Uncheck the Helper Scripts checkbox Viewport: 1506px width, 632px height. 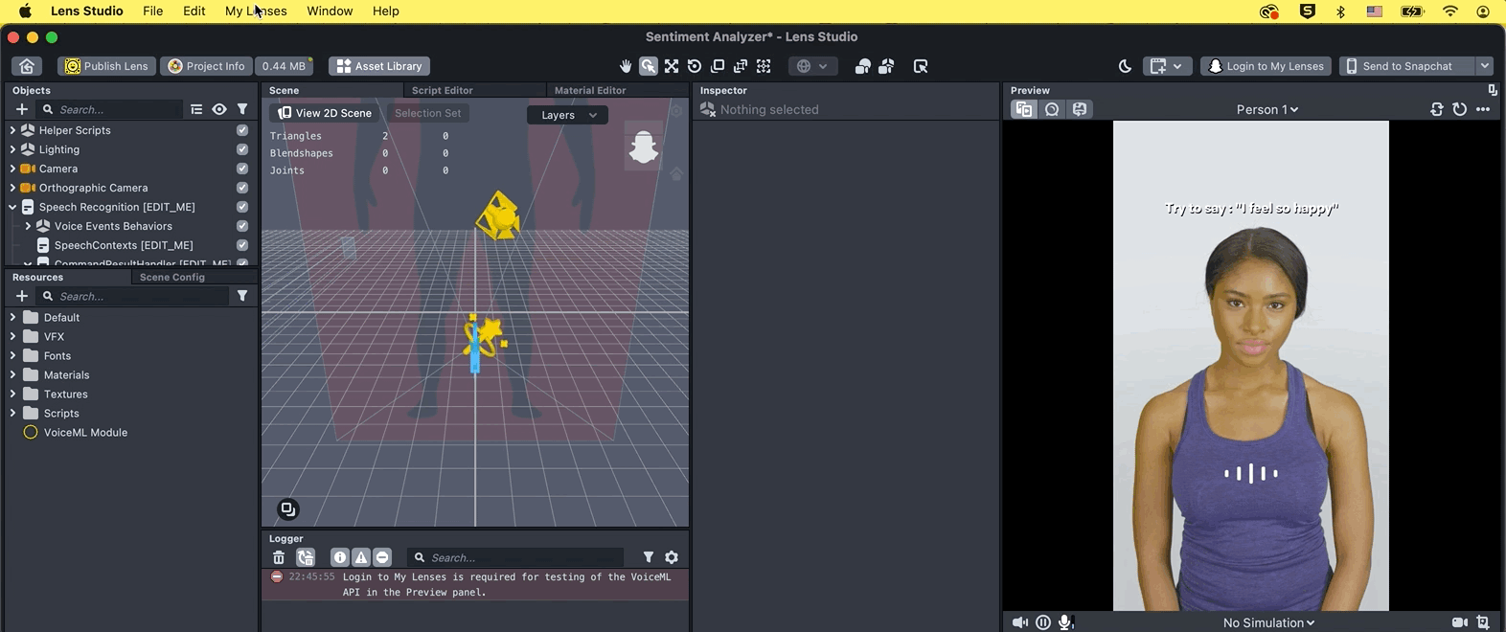(242, 130)
